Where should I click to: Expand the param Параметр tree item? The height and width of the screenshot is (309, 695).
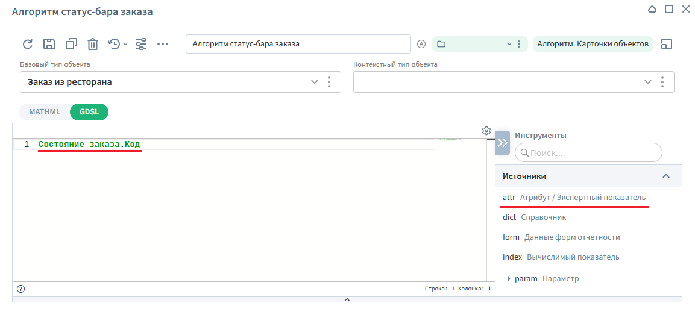(509, 279)
